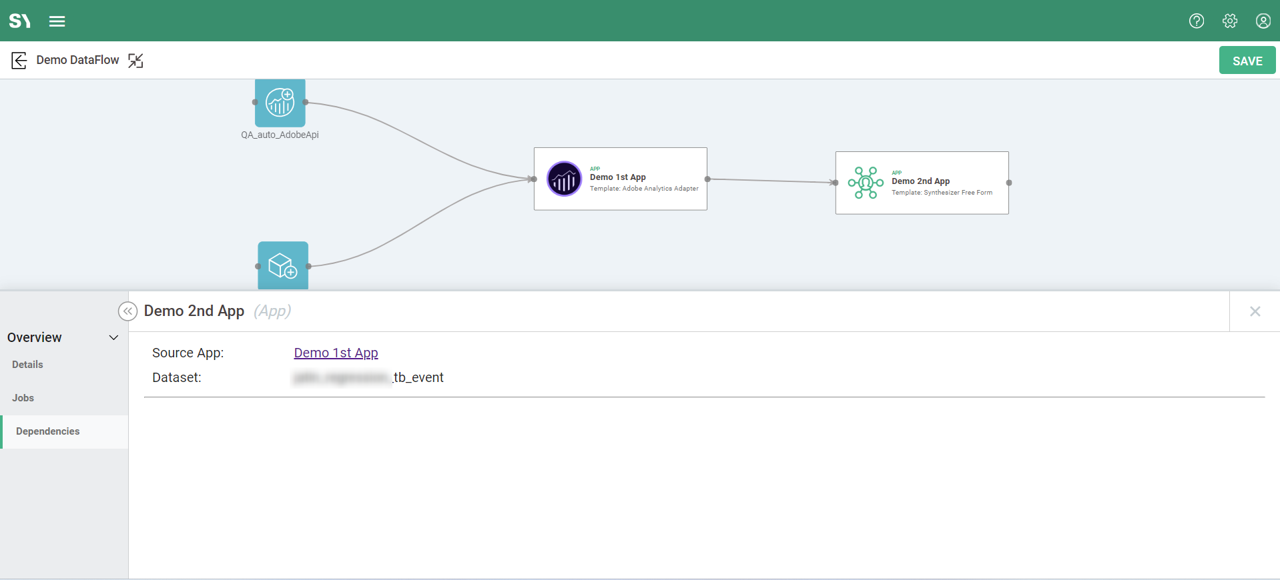
Task: Click the back arrow beside Demo DataFlow
Action: (x=19, y=61)
